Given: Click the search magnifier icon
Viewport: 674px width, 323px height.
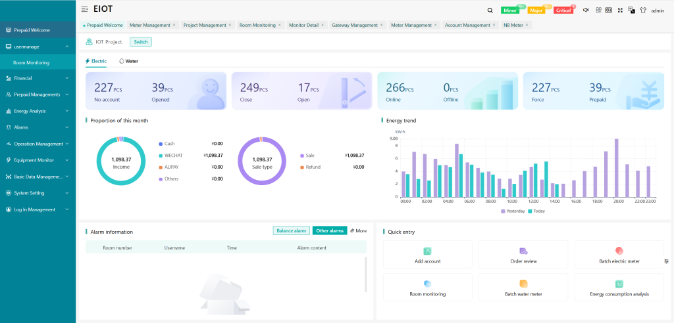Looking at the screenshot, I should click(490, 11).
